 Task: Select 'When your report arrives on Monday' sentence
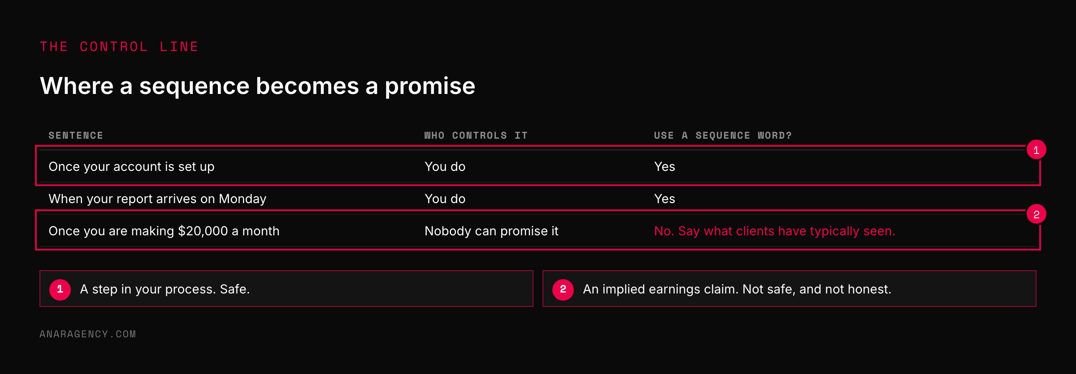[x=157, y=199]
